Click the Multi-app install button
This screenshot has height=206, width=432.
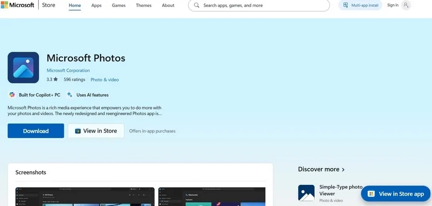[360, 5]
